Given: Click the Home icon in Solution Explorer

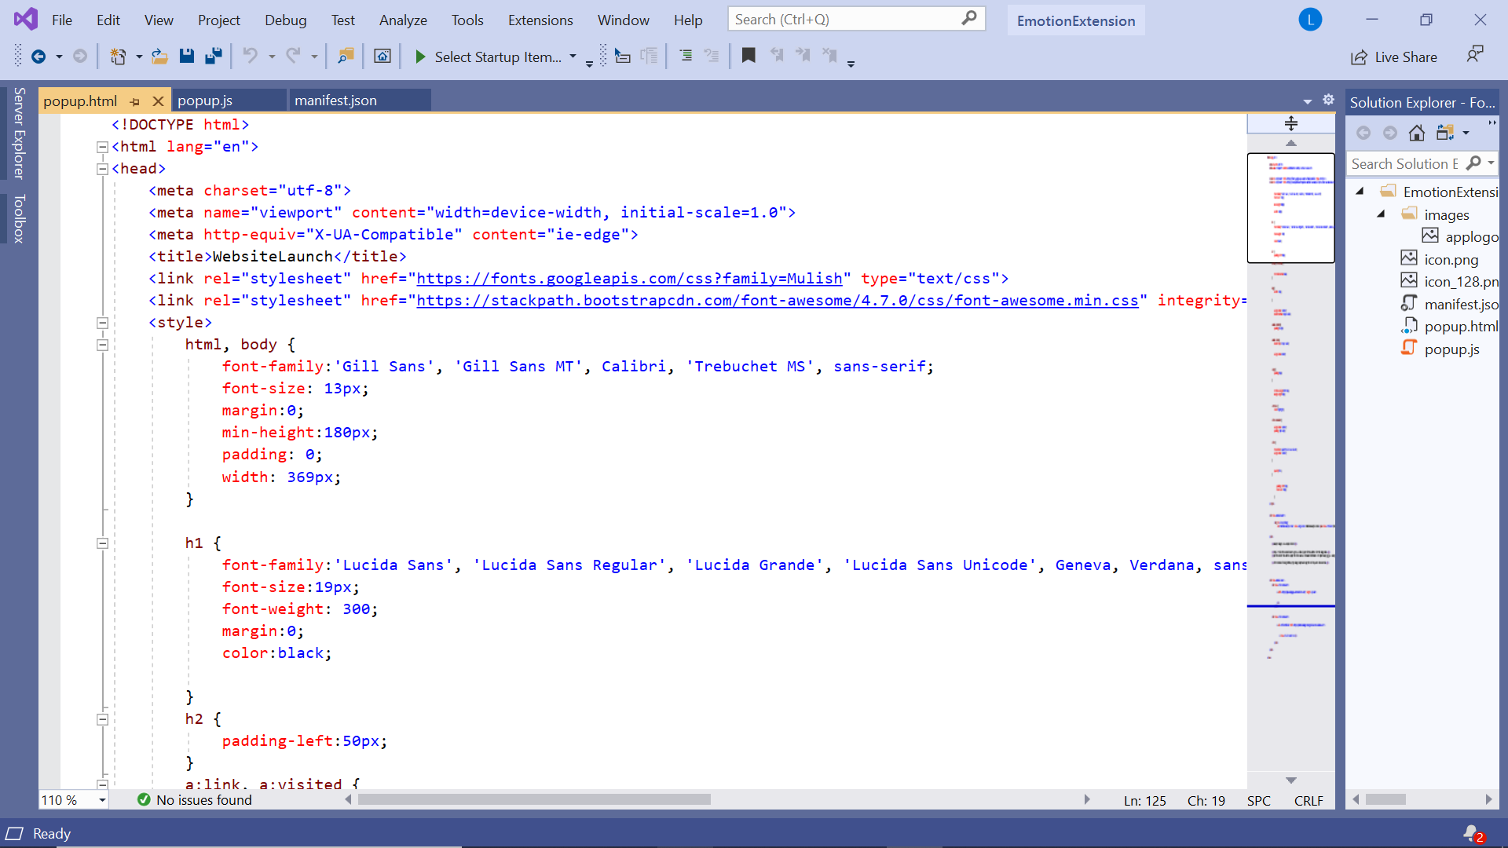Looking at the screenshot, I should (1417, 133).
